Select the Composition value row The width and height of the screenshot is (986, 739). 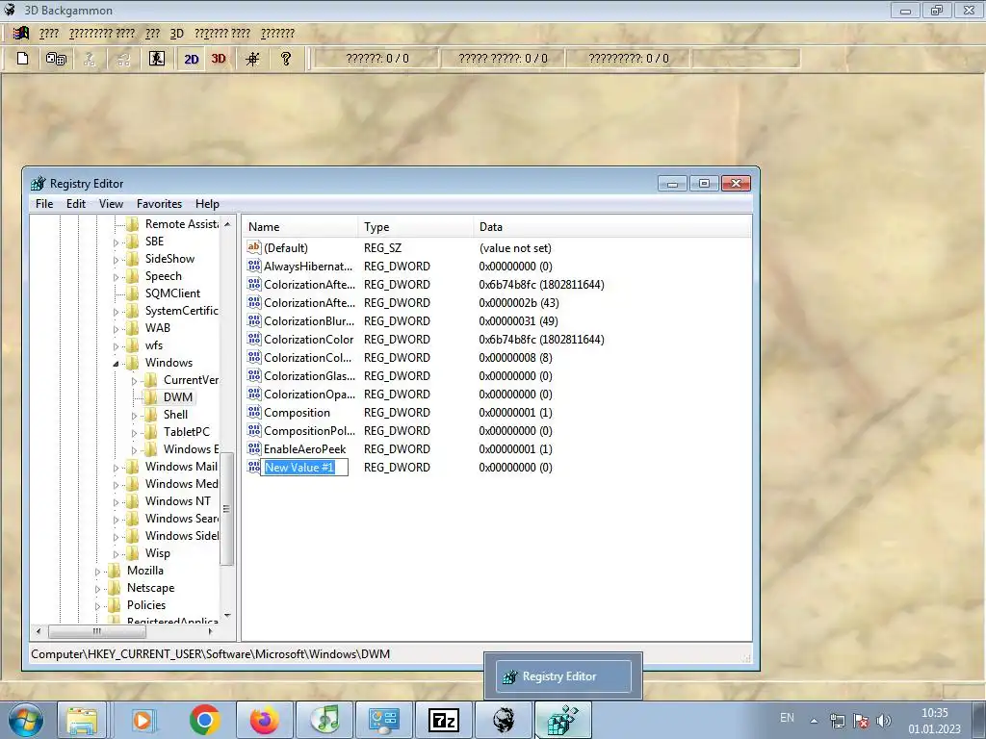pyautogui.click(x=297, y=413)
